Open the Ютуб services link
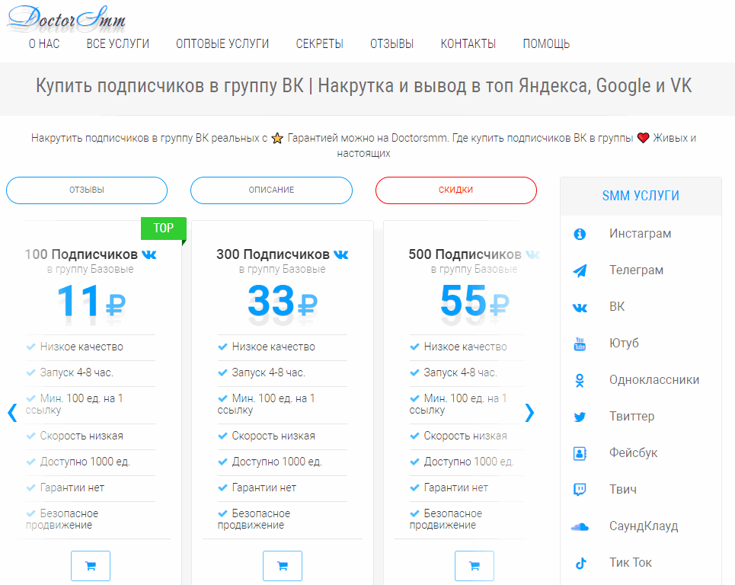This screenshot has width=735, height=585. click(624, 343)
